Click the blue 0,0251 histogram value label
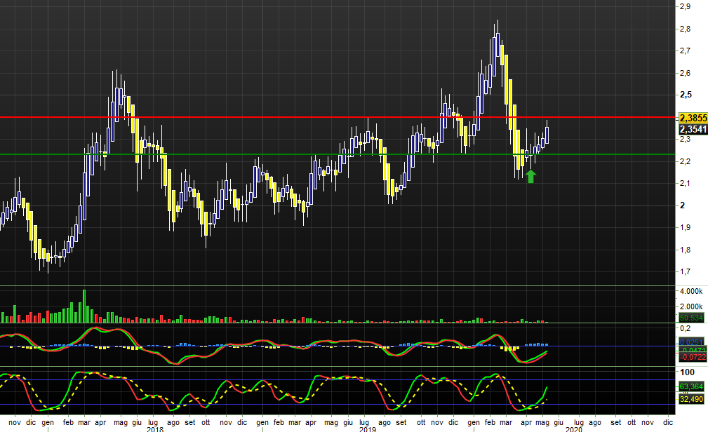The image size is (708, 432). (x=693, y=342)
